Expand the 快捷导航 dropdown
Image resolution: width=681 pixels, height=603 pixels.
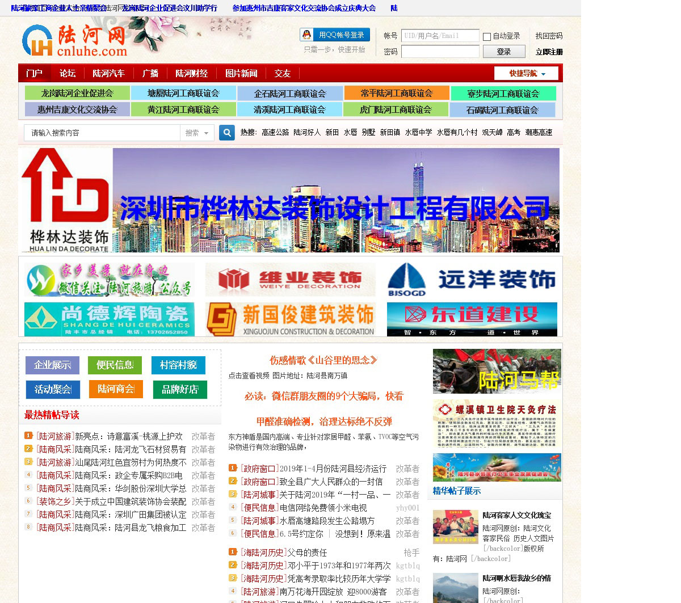coord(526,74)
